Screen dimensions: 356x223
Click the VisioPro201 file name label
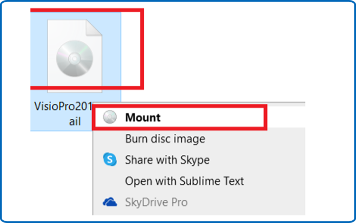pos(63,106)
